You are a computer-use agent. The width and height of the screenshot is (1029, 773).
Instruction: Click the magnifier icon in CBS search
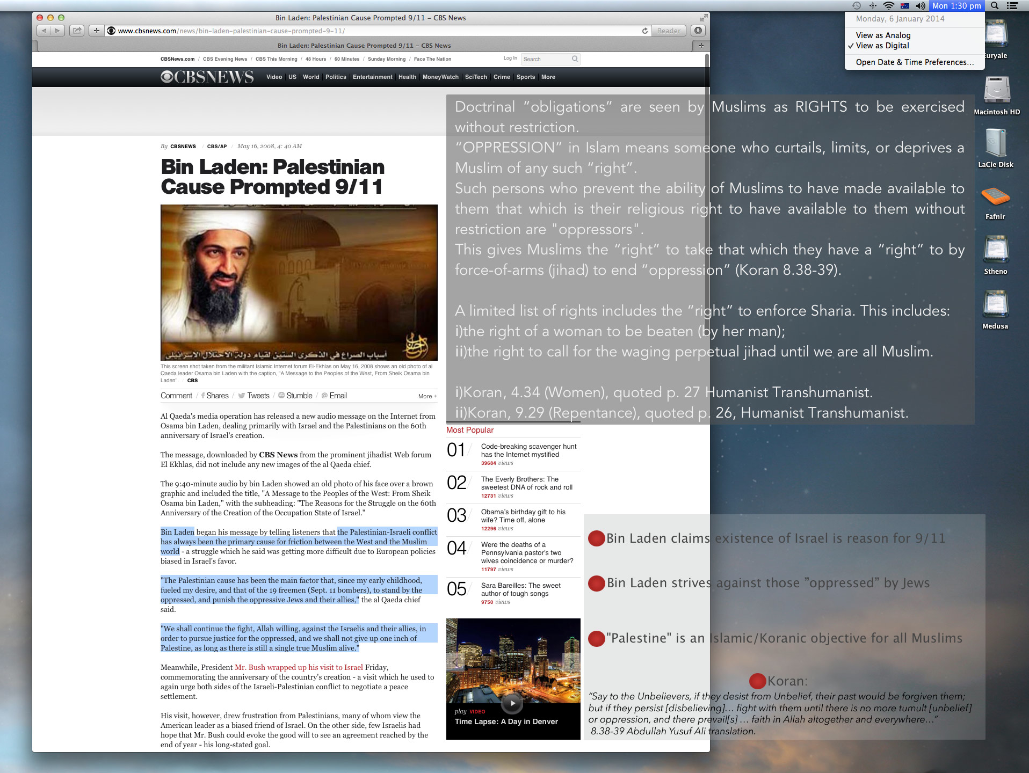click(575, 59)
